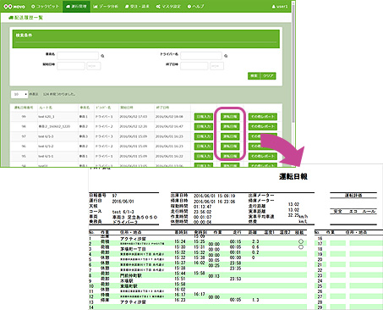
Task: Click 日報入力 button in row 96
Action: coord(204,147)
